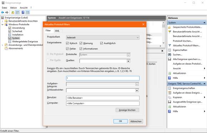The height and width of the screenshot is (133, 207).
Task: Open Ansicht menu
Action: (x=24, y=8)
